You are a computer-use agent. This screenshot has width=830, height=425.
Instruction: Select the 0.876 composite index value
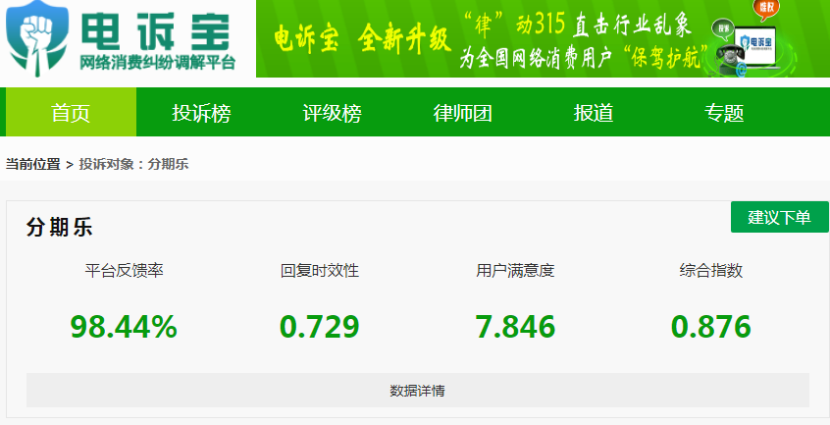tap(711, 327)
